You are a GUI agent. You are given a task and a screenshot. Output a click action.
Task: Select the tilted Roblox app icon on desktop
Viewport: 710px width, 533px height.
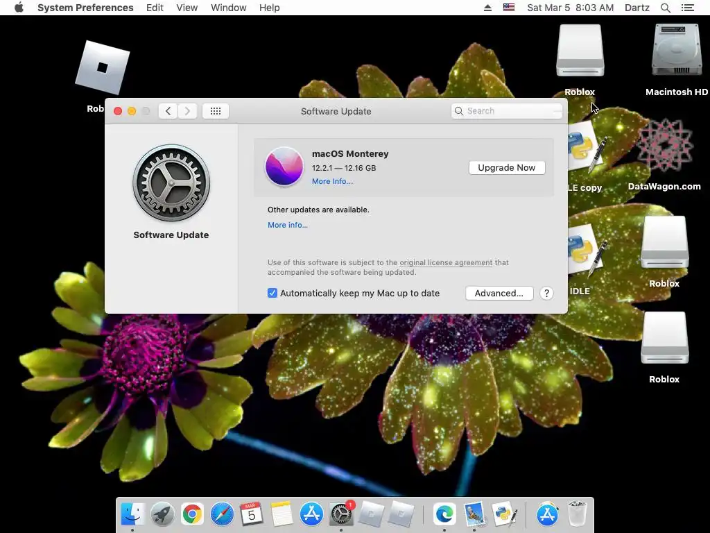click(x=103, y=68)
